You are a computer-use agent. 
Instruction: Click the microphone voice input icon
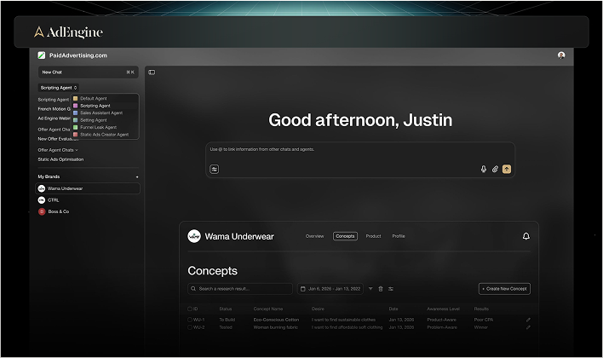point(484,169)
